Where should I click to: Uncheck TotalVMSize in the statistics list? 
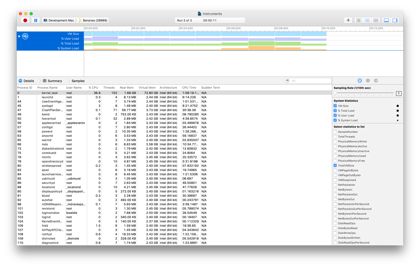[x=335, y=165]
